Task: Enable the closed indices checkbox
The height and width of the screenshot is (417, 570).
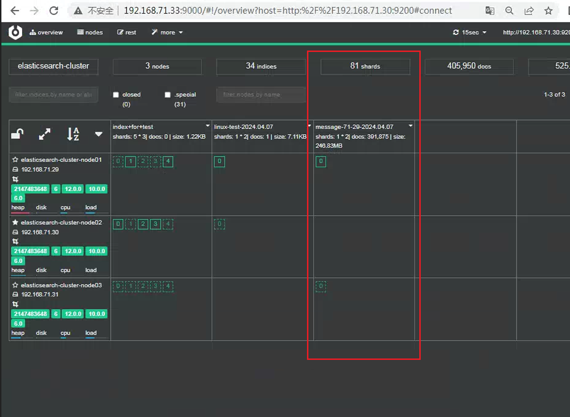Action: point(116,95)
